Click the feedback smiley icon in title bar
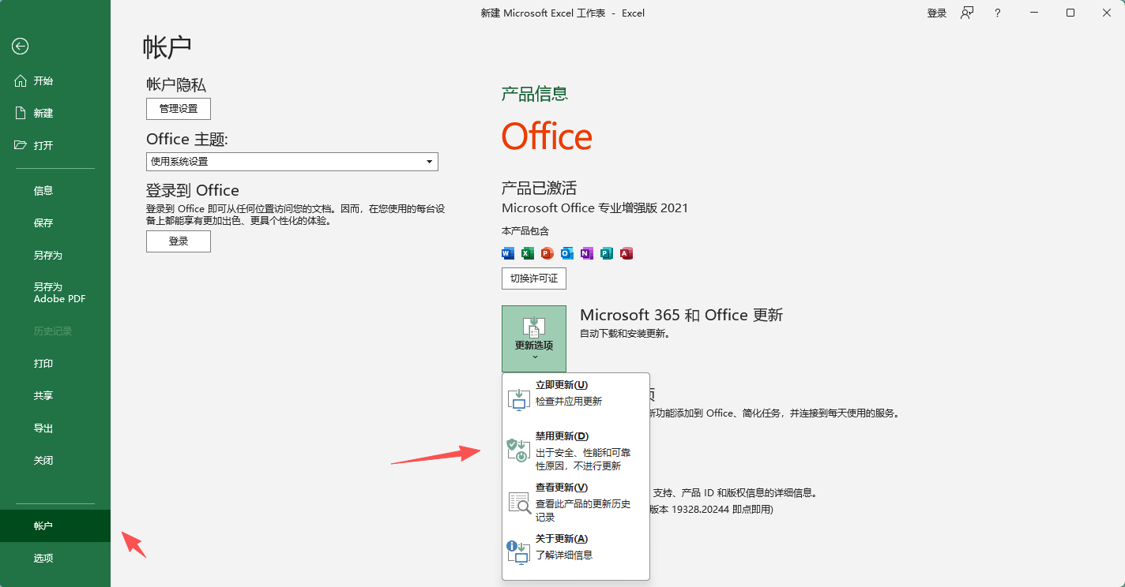Viewport: 1125px width, 587px height. [966, 13]
